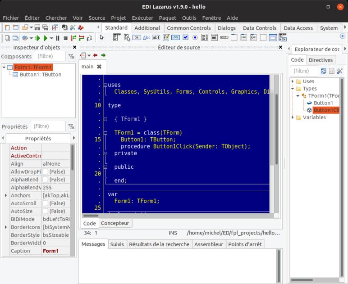The width and height of the screenshot is (348, 284).
Task: Switch to the Common Controls palette tab
Action: (x=188, y=28)
